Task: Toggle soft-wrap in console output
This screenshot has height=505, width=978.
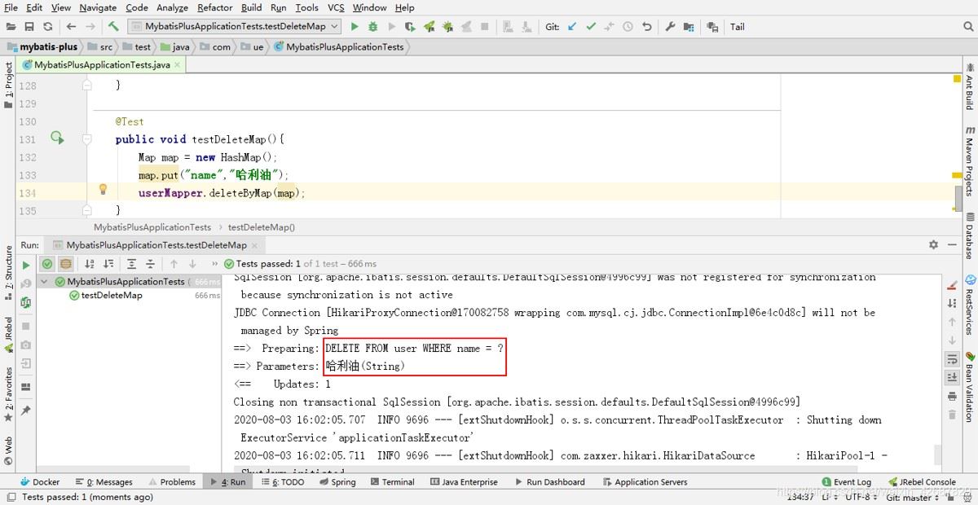Action: (952, 358)
